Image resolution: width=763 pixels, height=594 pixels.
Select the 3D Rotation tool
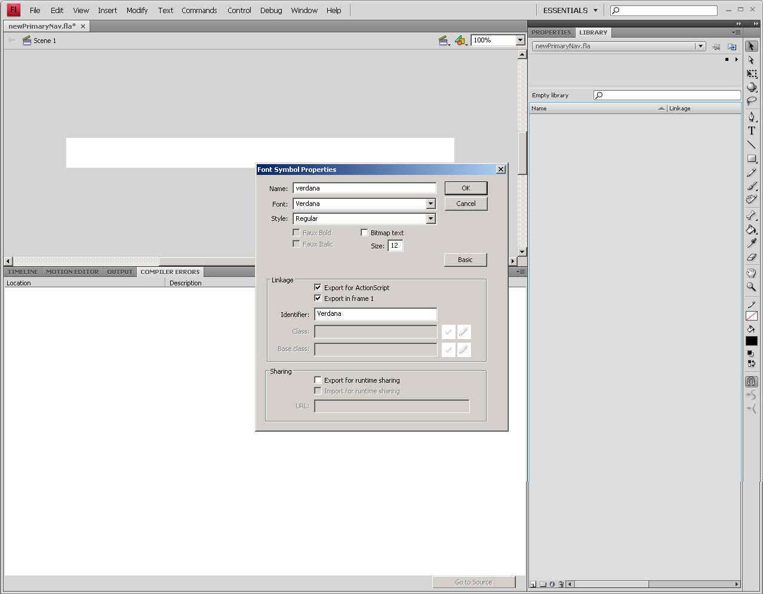tap(751, 87)
